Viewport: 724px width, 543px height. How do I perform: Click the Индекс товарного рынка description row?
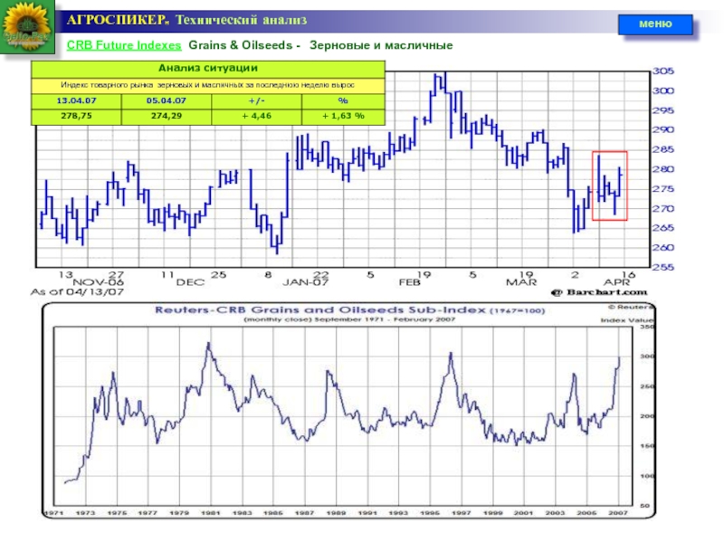[208, 84]
